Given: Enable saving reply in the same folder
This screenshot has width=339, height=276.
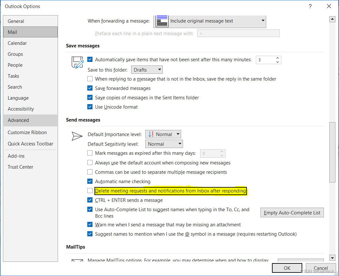Looking at the screenshot, I should pyautogui.click(x=90, y=79).
